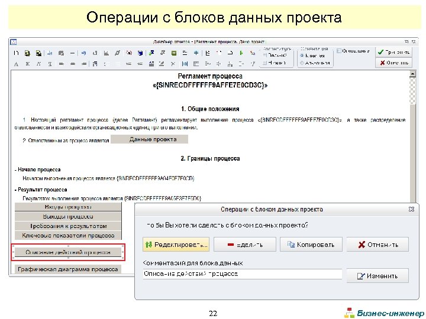Image resolution: width=426 pixels, height=319 pixels.
Task: Click the increase indent icon
Action: tap(140, 64)
